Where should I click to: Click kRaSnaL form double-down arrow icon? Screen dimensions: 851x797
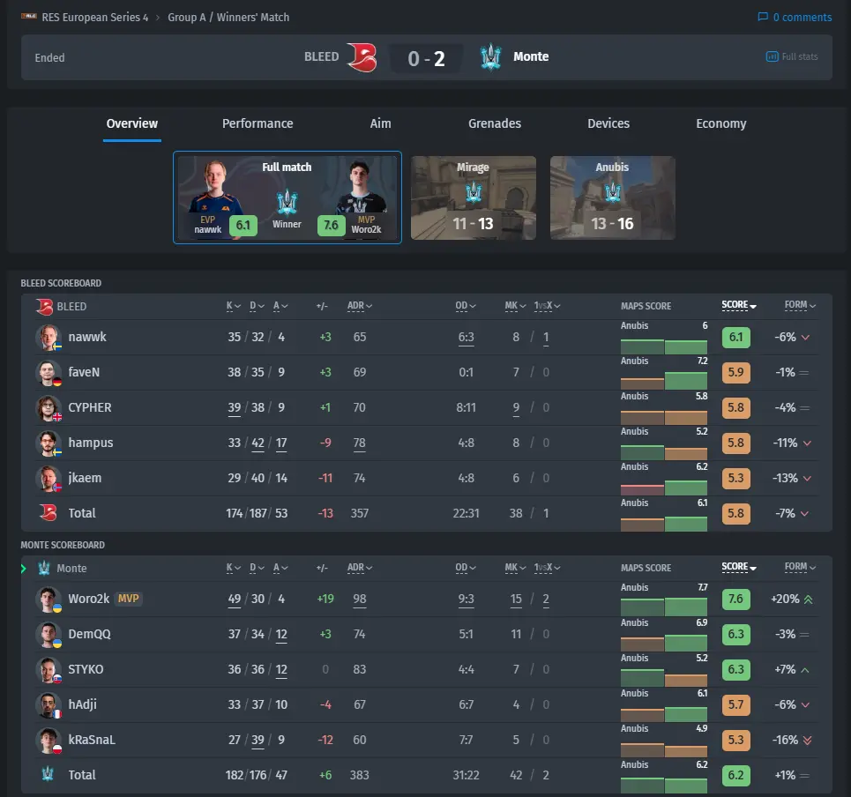pyautogui.click(x=808, y=740)
